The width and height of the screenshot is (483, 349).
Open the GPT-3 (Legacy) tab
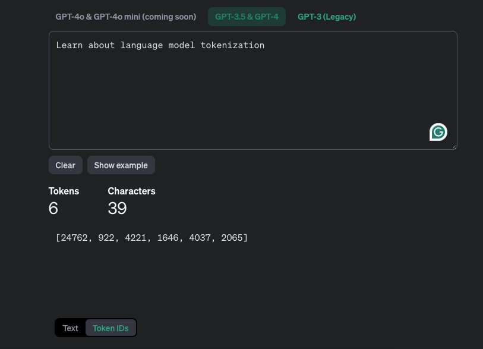327,17
